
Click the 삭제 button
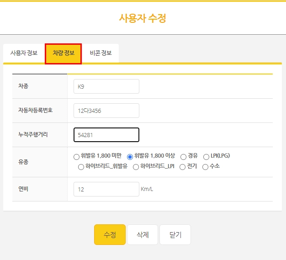143,234
